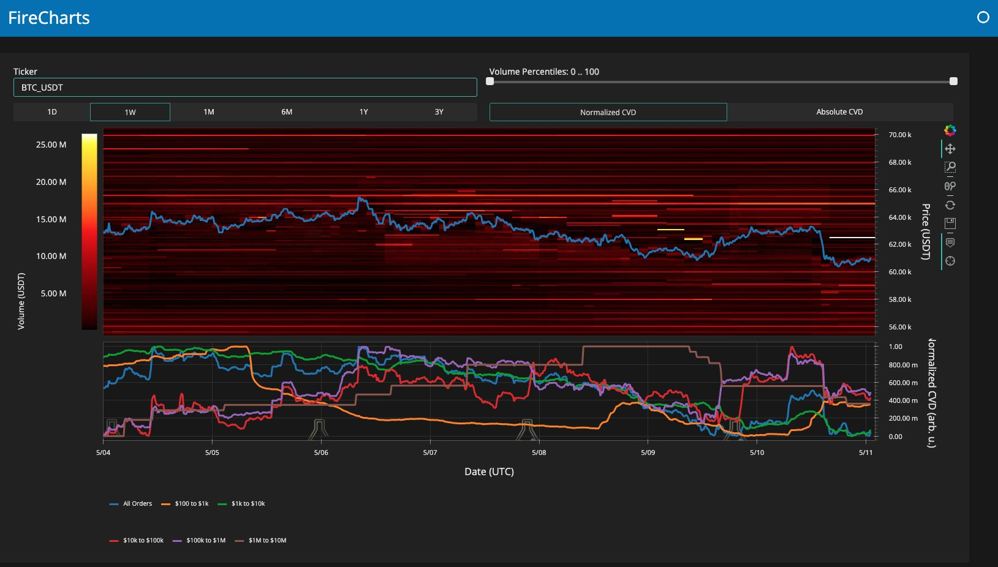Viewport: 998px width, 567px height.
Task: Enable the Wheel Zoom tool
Action: coord(950,186)
